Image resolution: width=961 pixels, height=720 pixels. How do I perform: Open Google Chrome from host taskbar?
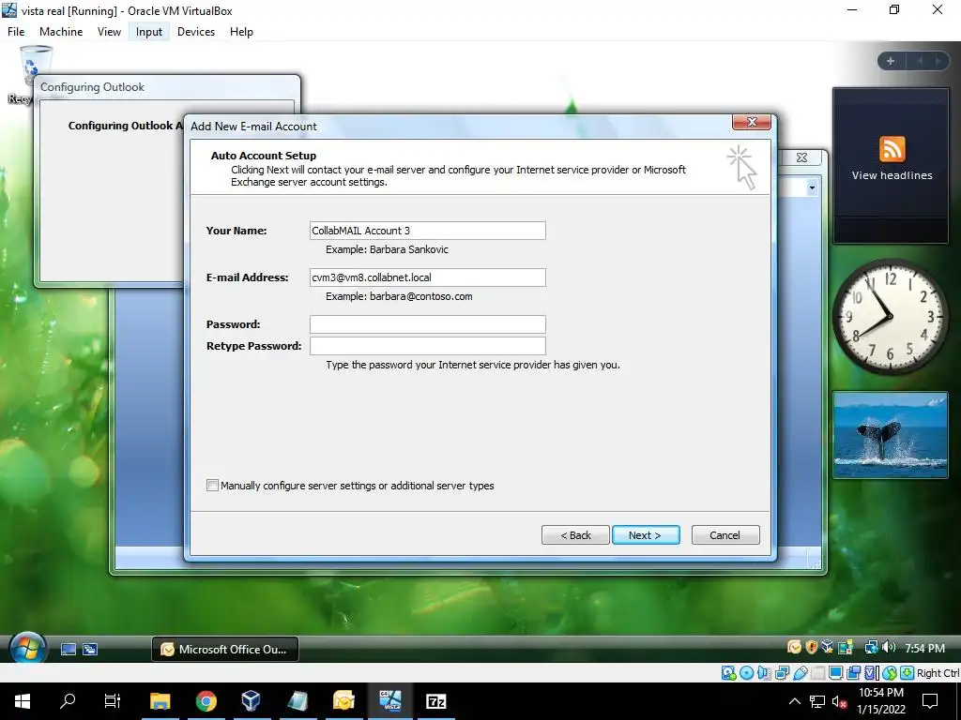coord(206,701)
